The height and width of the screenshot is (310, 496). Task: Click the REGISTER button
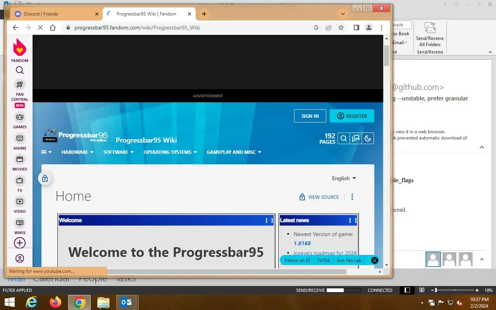(352, 116)
